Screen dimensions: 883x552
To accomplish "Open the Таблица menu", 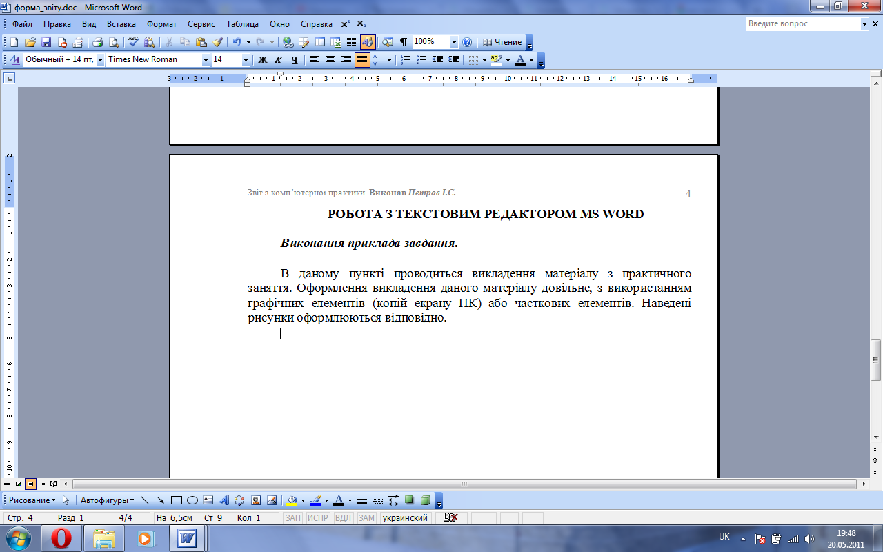I will pyautogui.click(x=242, y=24).
